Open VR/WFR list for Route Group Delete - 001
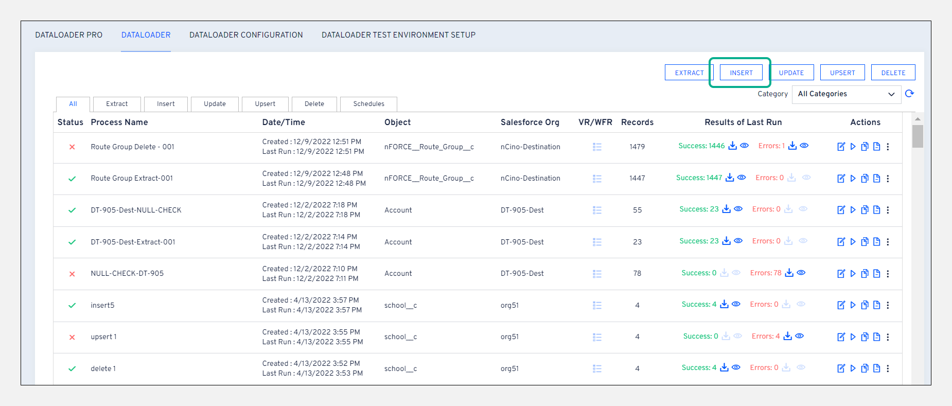 pyautogui.click(x=597, y=147)
